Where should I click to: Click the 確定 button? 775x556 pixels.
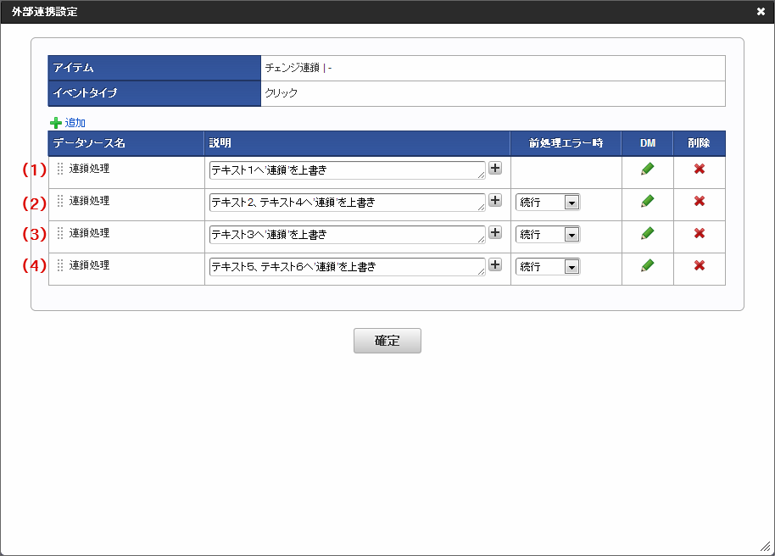click(x=387, y=341)
